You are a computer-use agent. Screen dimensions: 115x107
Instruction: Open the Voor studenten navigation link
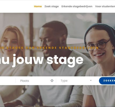pos(105,6)
